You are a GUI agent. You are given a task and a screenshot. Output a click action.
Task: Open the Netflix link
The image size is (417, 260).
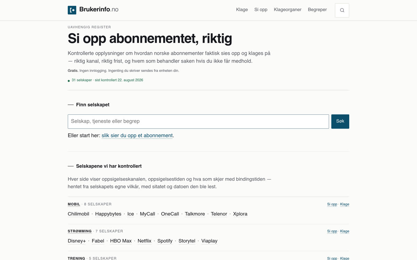(x=145, y=241)
